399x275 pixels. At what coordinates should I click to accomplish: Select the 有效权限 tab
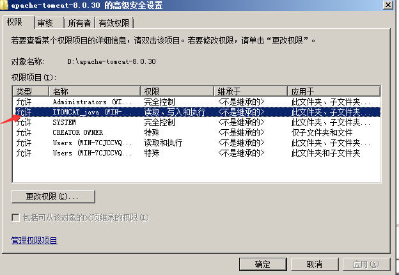click(x=114, y=23)
